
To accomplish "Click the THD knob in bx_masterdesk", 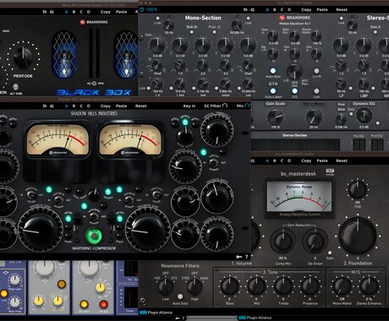I will click(358, 189).
